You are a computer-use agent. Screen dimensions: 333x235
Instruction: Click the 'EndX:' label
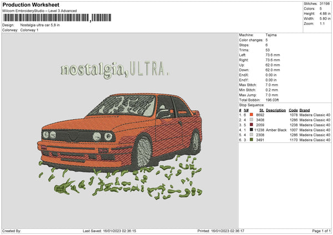(244, 75)
